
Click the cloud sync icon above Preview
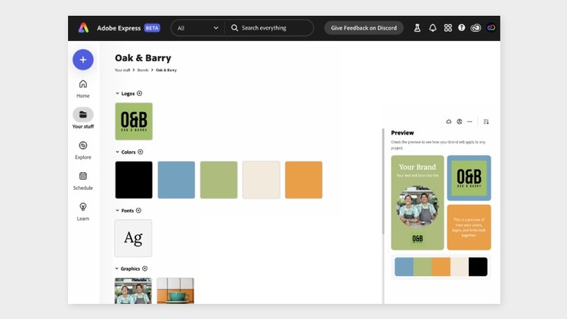tap(448, 122)
